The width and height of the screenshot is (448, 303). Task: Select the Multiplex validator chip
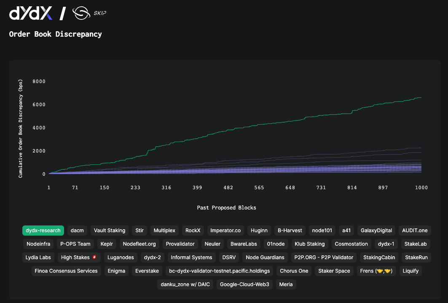point(164,231)
